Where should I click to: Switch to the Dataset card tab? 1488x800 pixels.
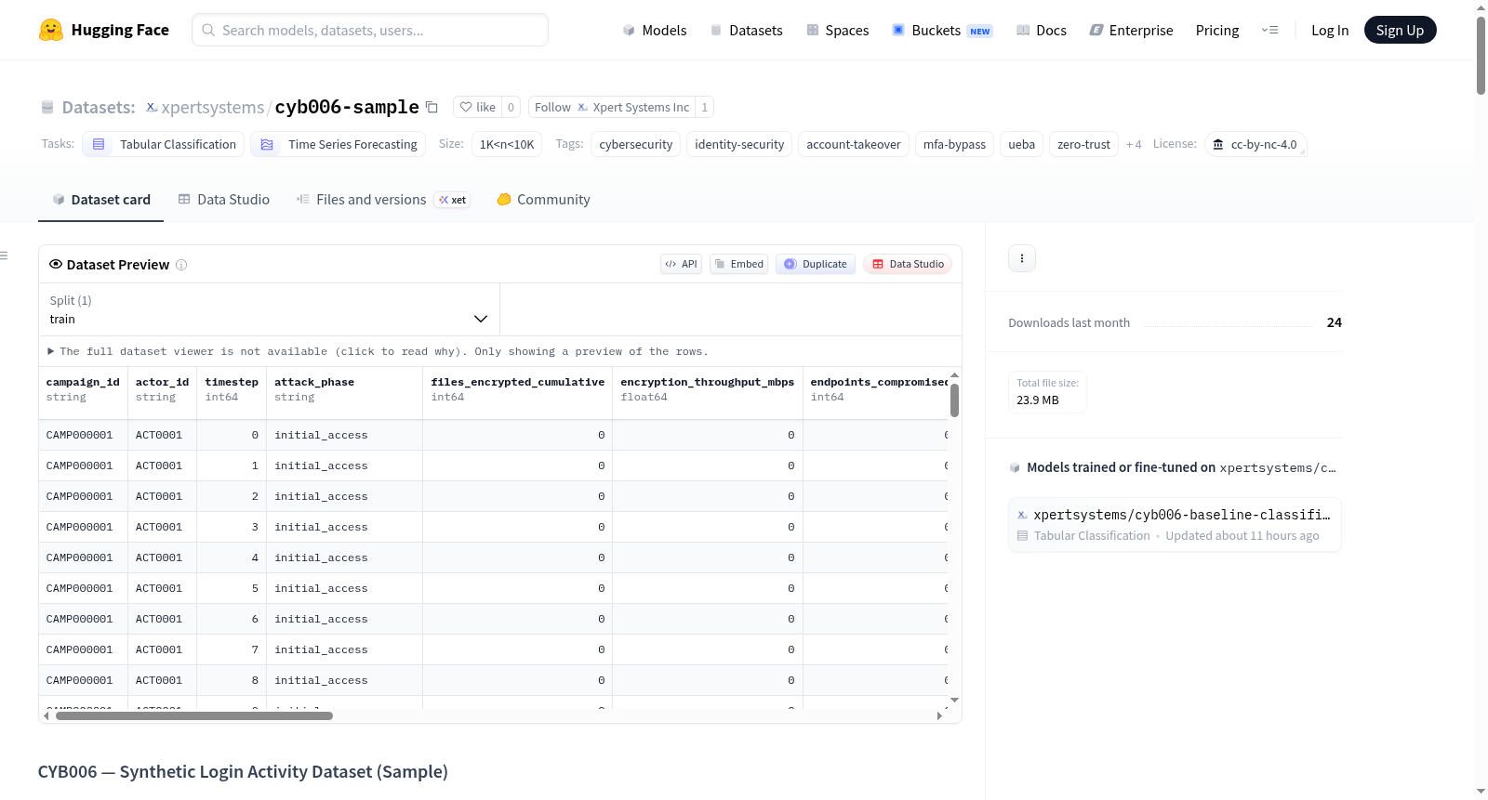pos(100,200)
